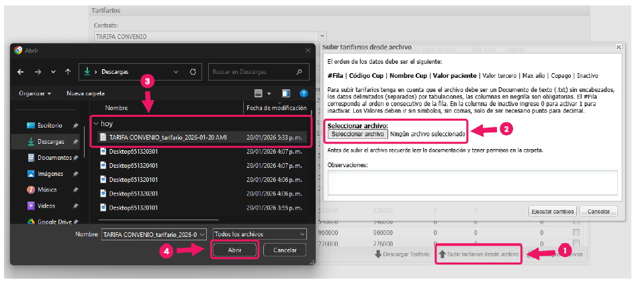Select file Desktop651320301
636x284 pixels.
202,152
